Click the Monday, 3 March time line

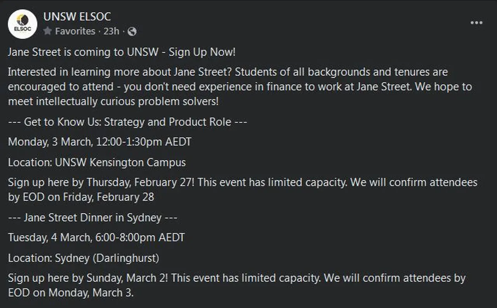100,142
